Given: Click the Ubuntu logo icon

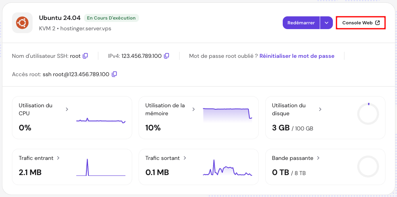Looking at the screenshot, I should tap(22, 23).
